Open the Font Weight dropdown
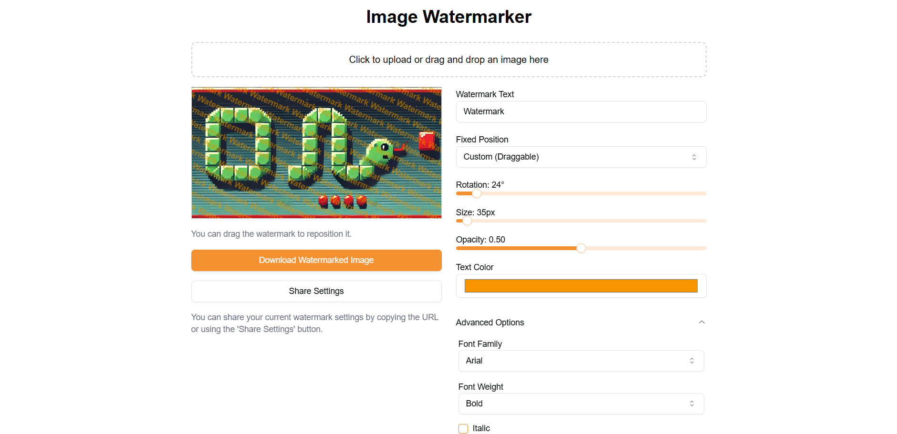This screenshot has height=434, width=897. tap(581, 404)
